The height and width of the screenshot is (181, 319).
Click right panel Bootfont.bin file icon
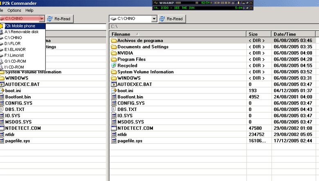click(x=114, y=97)
